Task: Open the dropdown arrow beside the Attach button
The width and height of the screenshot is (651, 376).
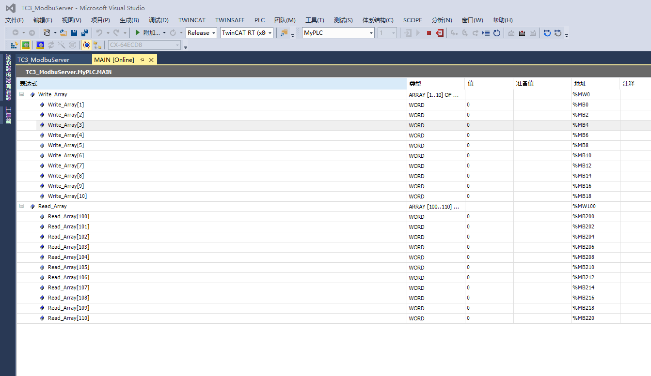Action: (x=164, y=32)
